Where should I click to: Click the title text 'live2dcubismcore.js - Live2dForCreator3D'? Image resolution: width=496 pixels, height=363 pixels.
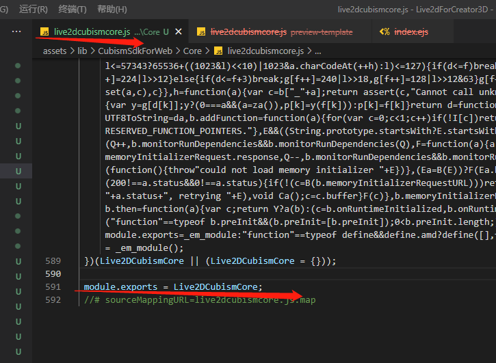tap(413, 10)
